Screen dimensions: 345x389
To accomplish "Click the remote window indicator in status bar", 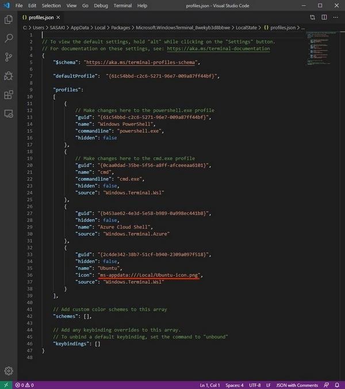I will point(6,385).
